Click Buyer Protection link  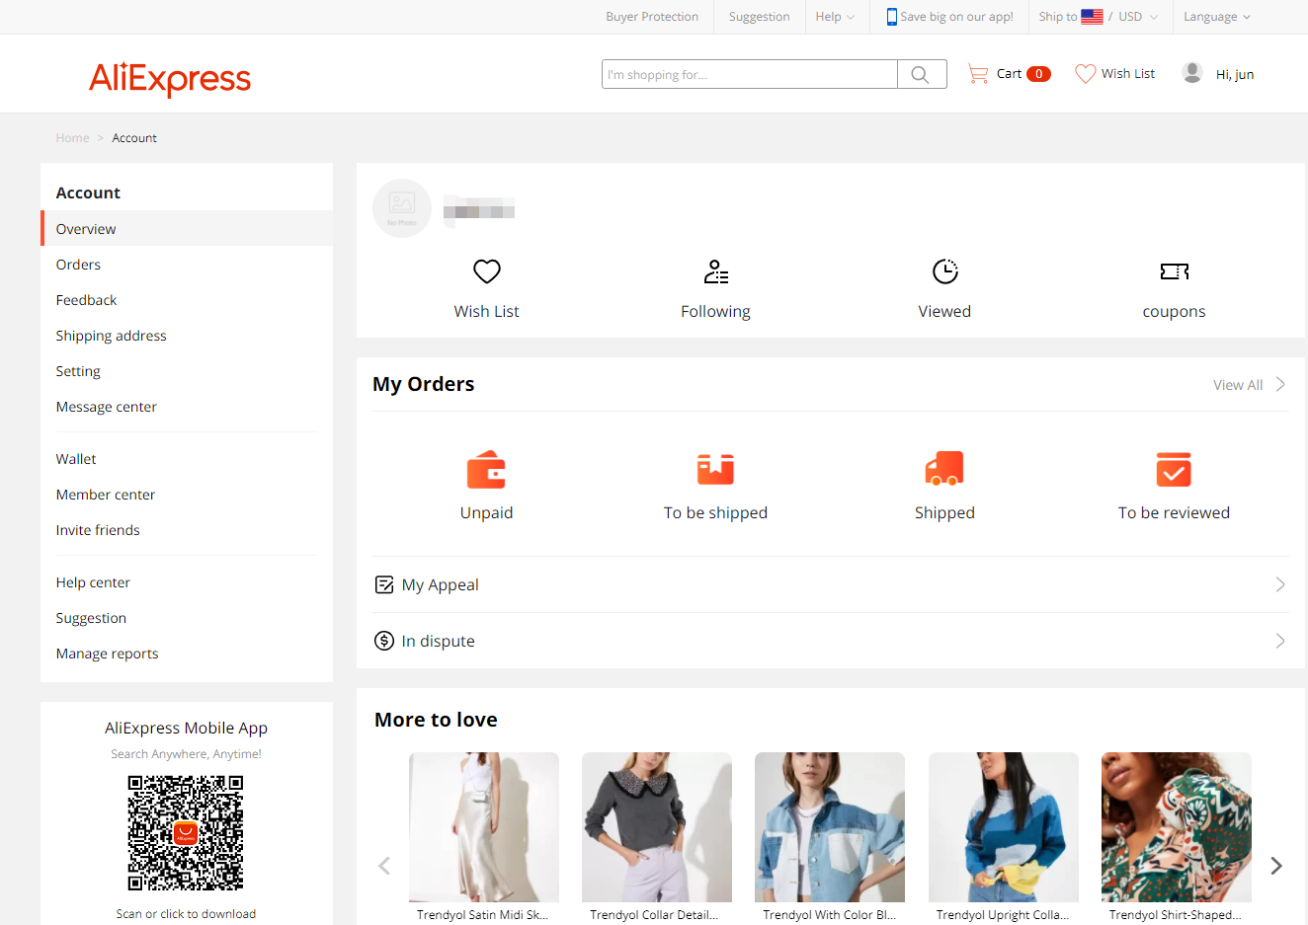click(652, 17)
